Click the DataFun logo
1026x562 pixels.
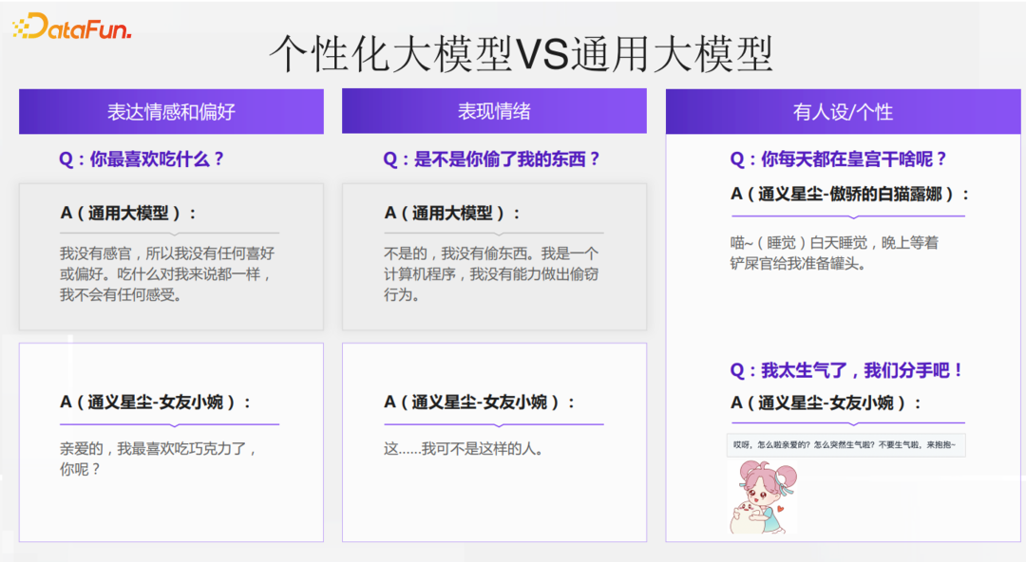pyautogui.click(x=72, y=27)
